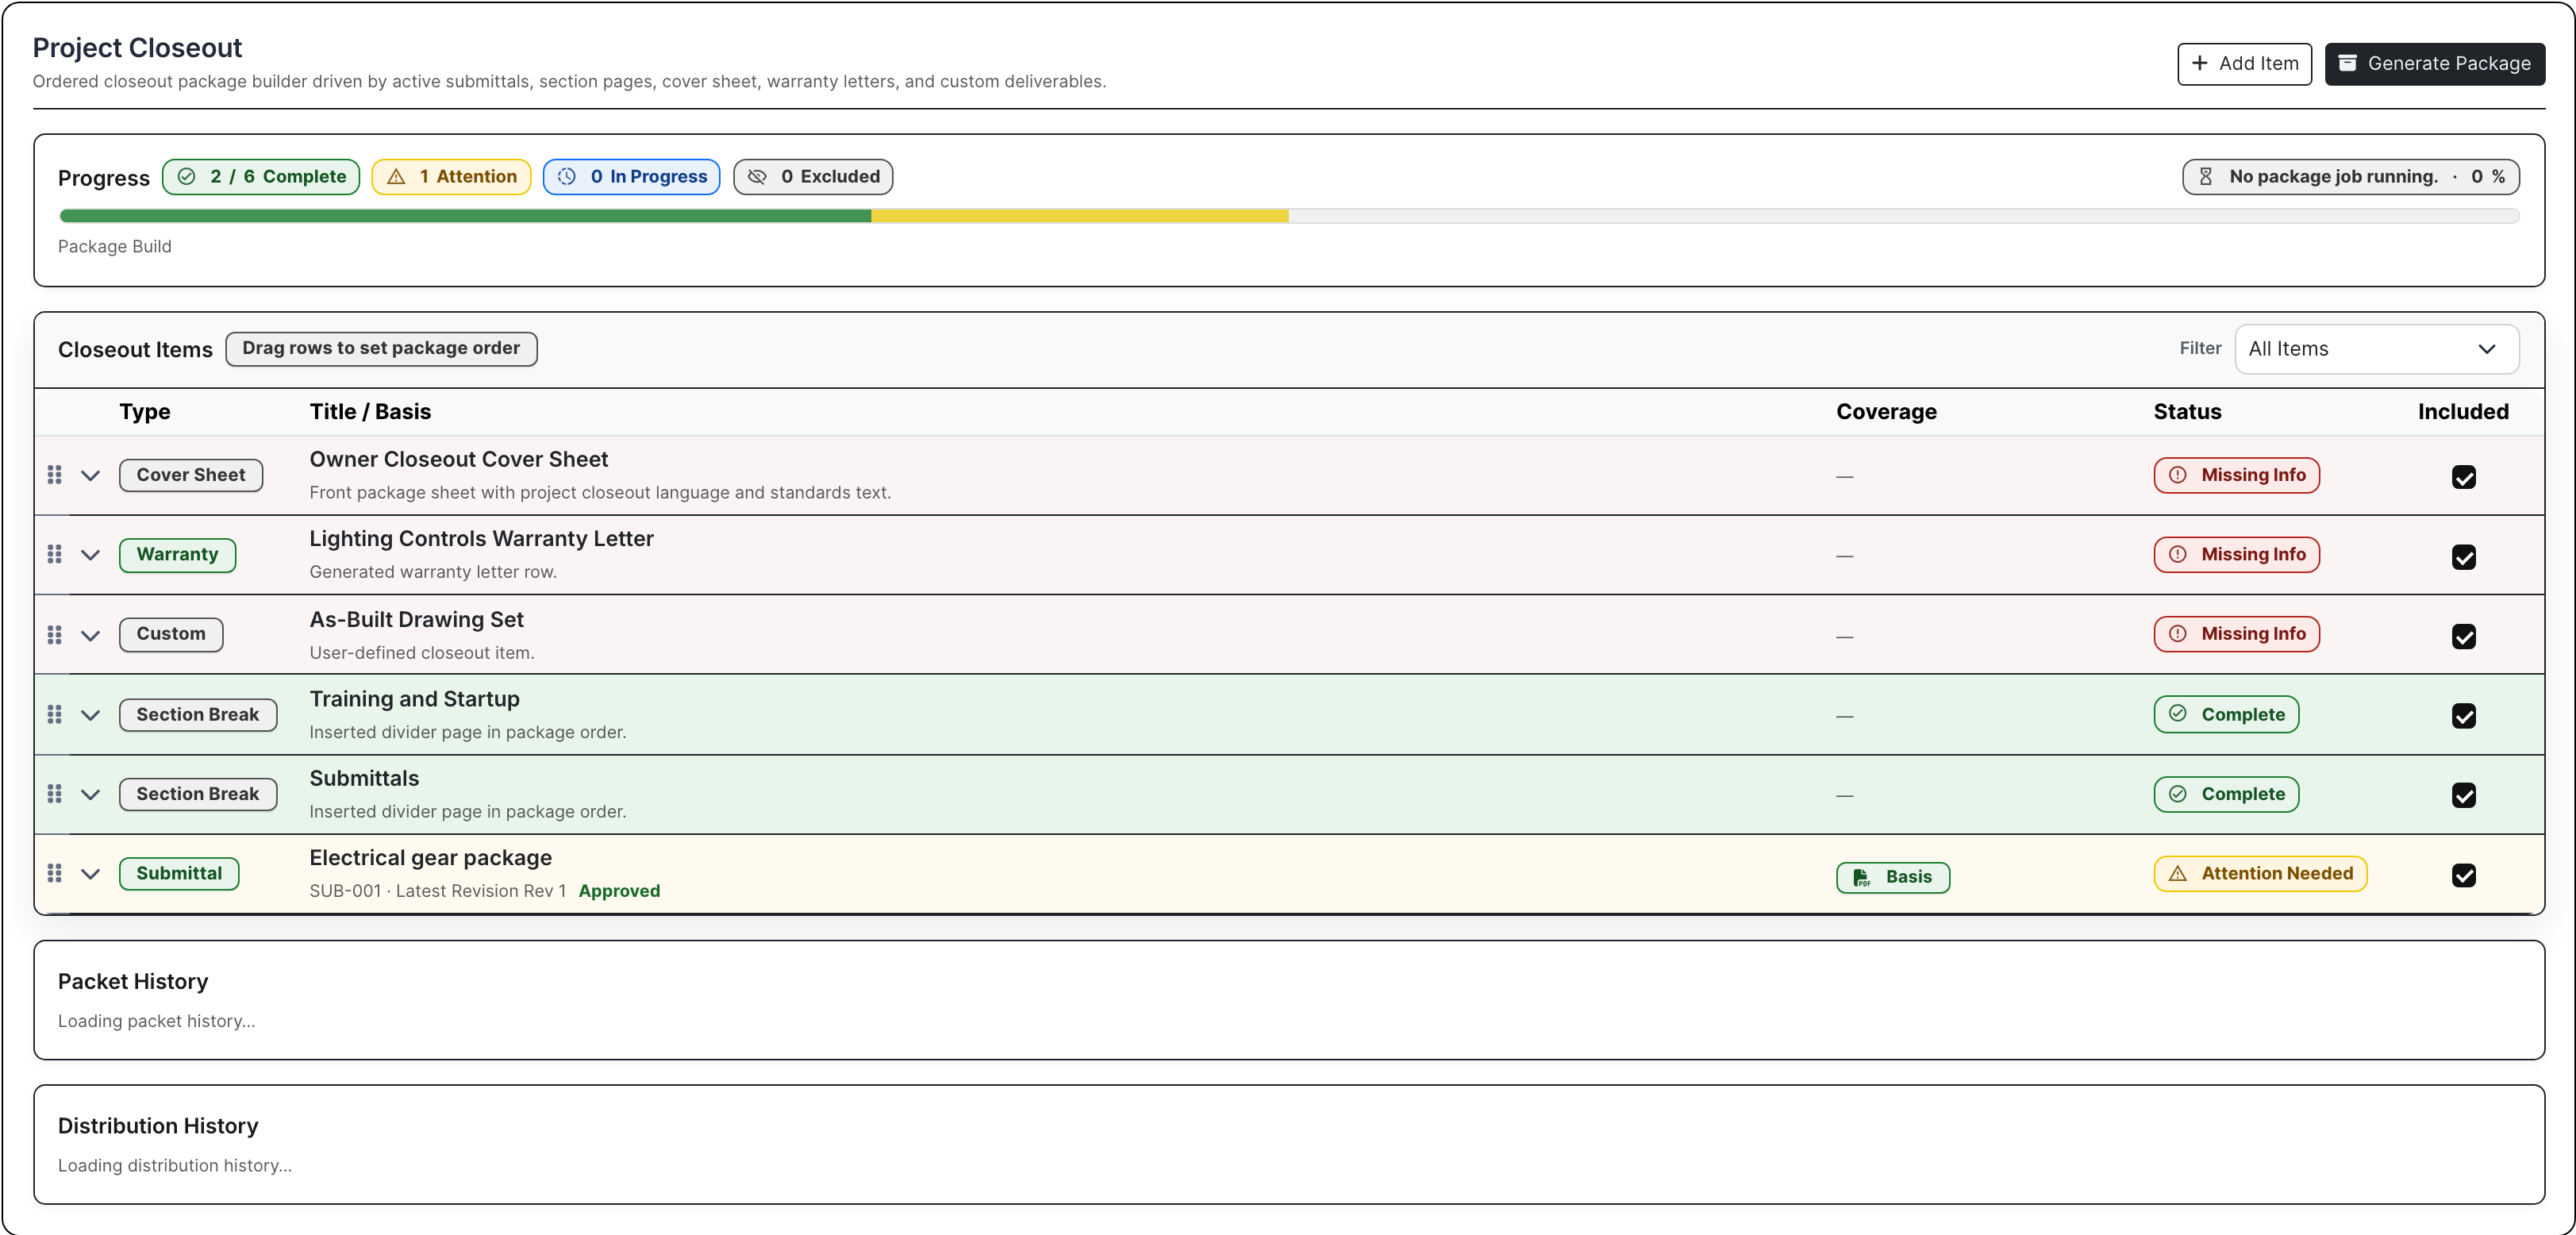This screenshot has height=1235, width=2576.
Task: Uncheck Included for As-Built Drawing Set
Action: tap(2464, 636)
